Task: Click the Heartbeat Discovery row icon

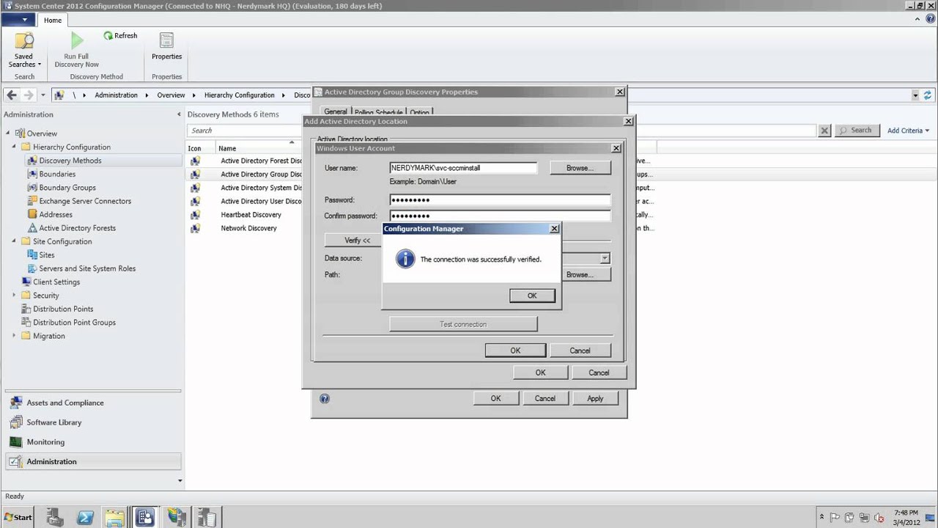Action: click(x=195, y=215)
